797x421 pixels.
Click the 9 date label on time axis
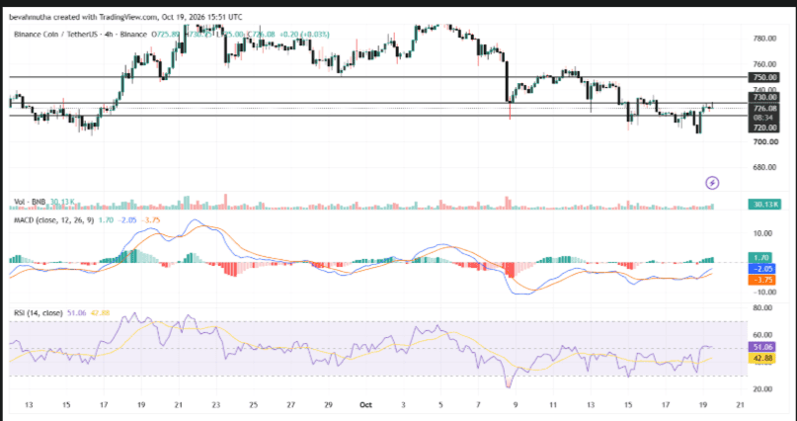516,405
